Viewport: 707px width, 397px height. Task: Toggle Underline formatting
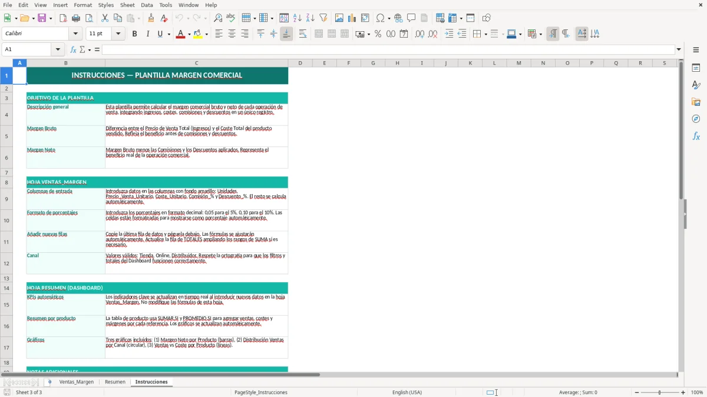160,34
